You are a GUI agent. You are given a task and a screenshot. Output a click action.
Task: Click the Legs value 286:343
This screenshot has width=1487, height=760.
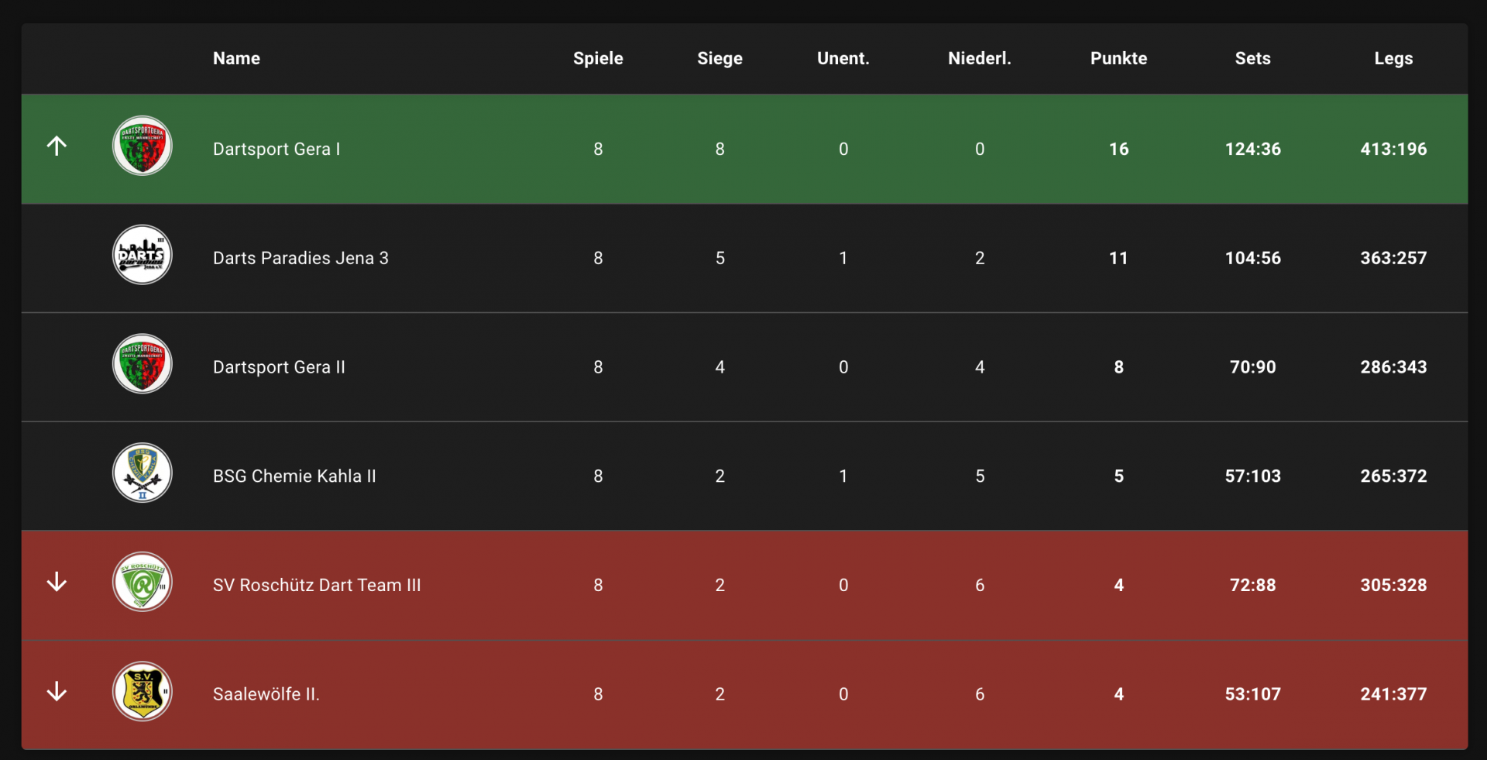click(1393, 367)
